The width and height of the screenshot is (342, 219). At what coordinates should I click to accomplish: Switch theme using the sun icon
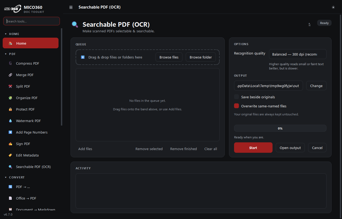coord(333,7)
